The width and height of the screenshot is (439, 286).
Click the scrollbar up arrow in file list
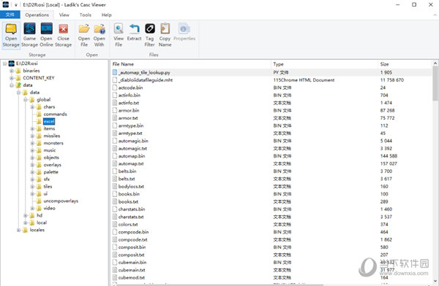coord(435,63)
